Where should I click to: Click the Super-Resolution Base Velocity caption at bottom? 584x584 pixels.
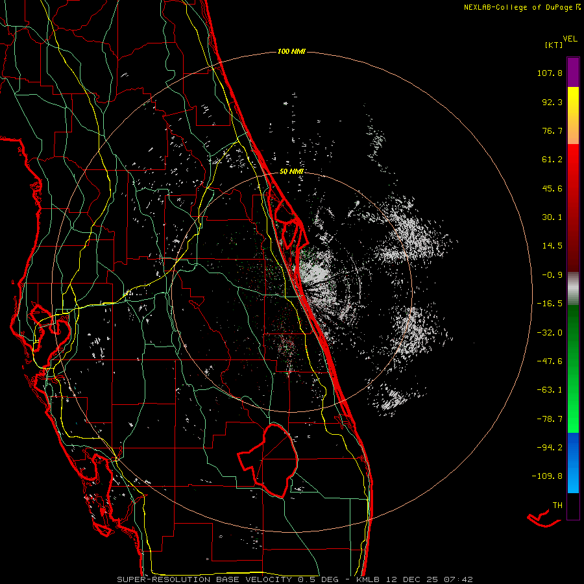click(x=295, y=579)
